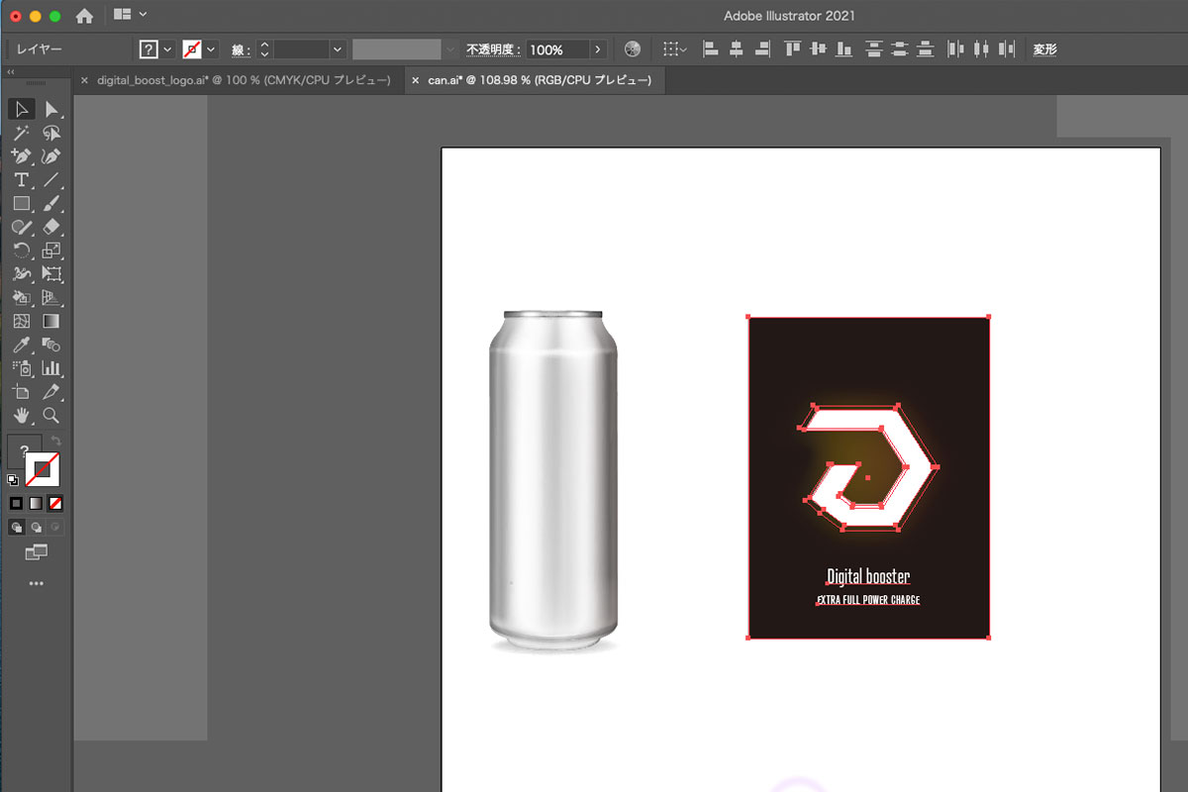
Task: Switch to digital_boost_logo.ai tab
Action: pyautogui.click(x=243, y=80)
